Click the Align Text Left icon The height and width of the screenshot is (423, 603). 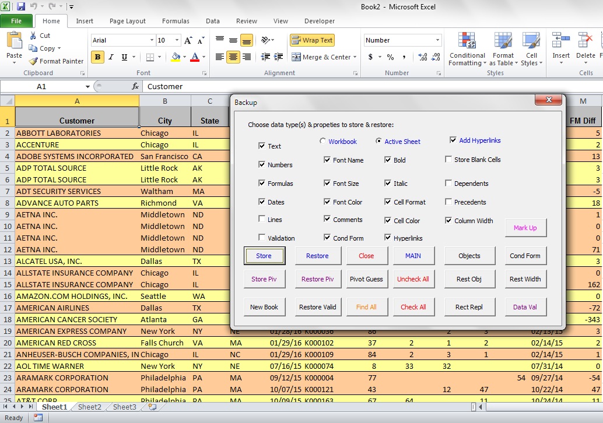coord(220,57)
